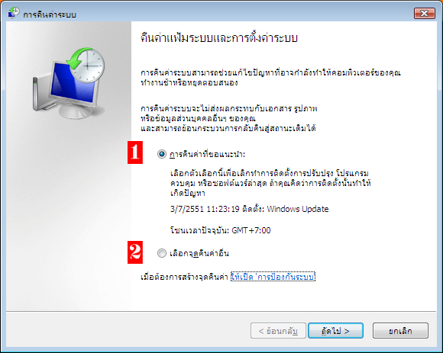The image size is (443, 353).
Task: Select the recommended restore radio button
Action: 162,154
